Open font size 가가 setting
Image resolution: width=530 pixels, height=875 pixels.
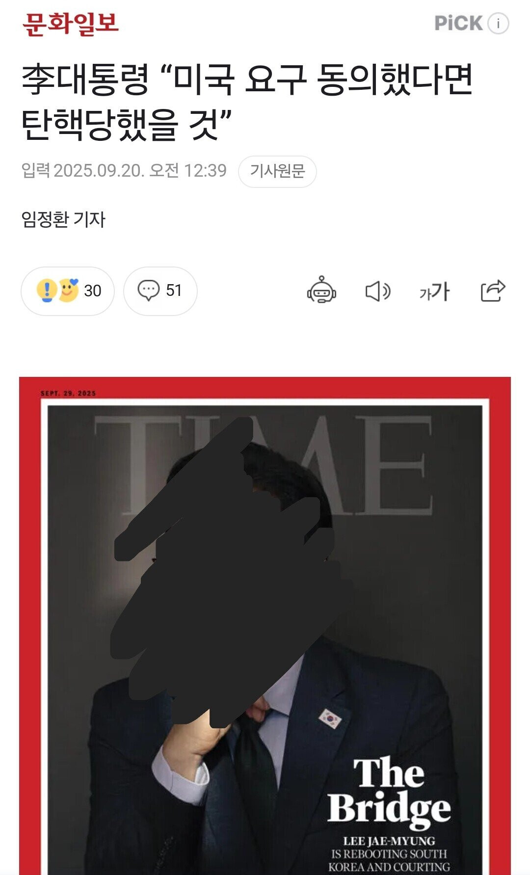coord(434,292)
